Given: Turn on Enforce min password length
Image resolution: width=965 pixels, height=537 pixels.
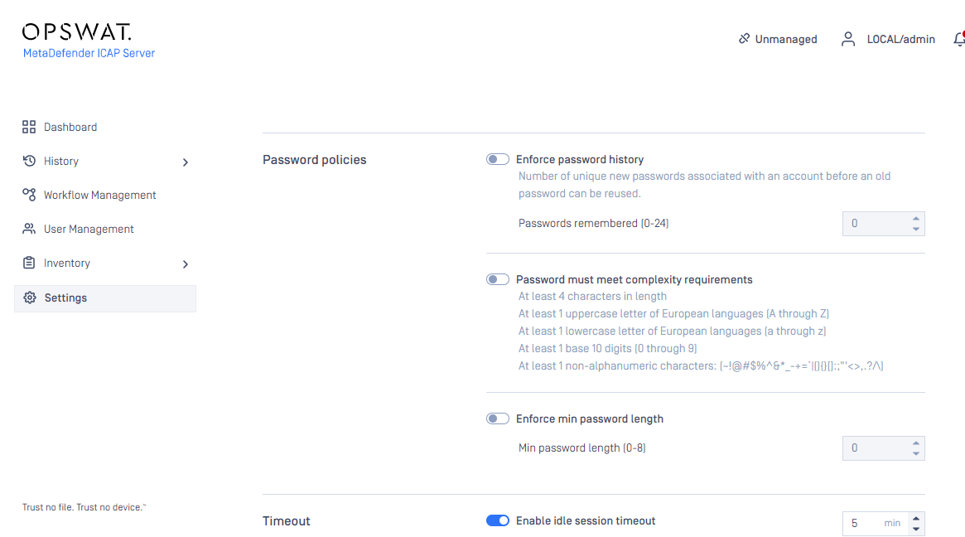Looking at the screenshot, I should point(497,418).
